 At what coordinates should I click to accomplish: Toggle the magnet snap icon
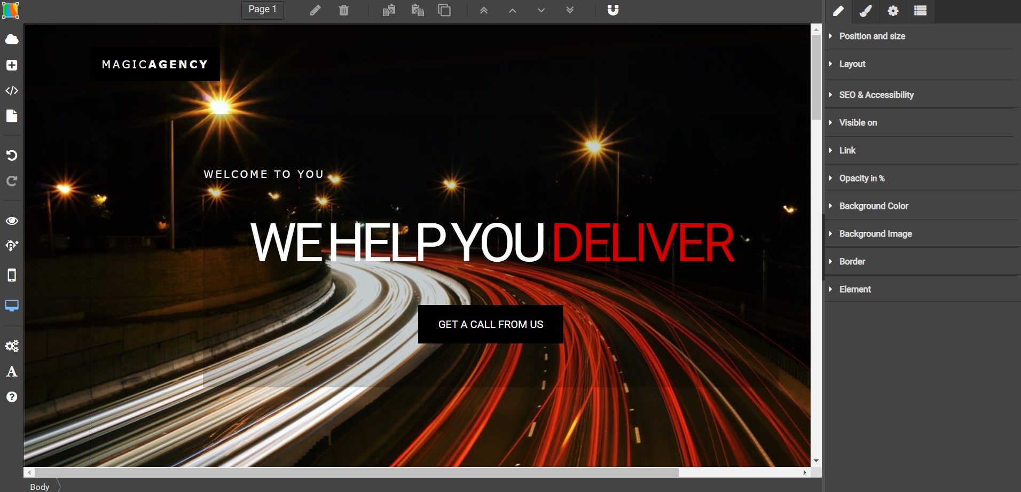pos(613,10)
